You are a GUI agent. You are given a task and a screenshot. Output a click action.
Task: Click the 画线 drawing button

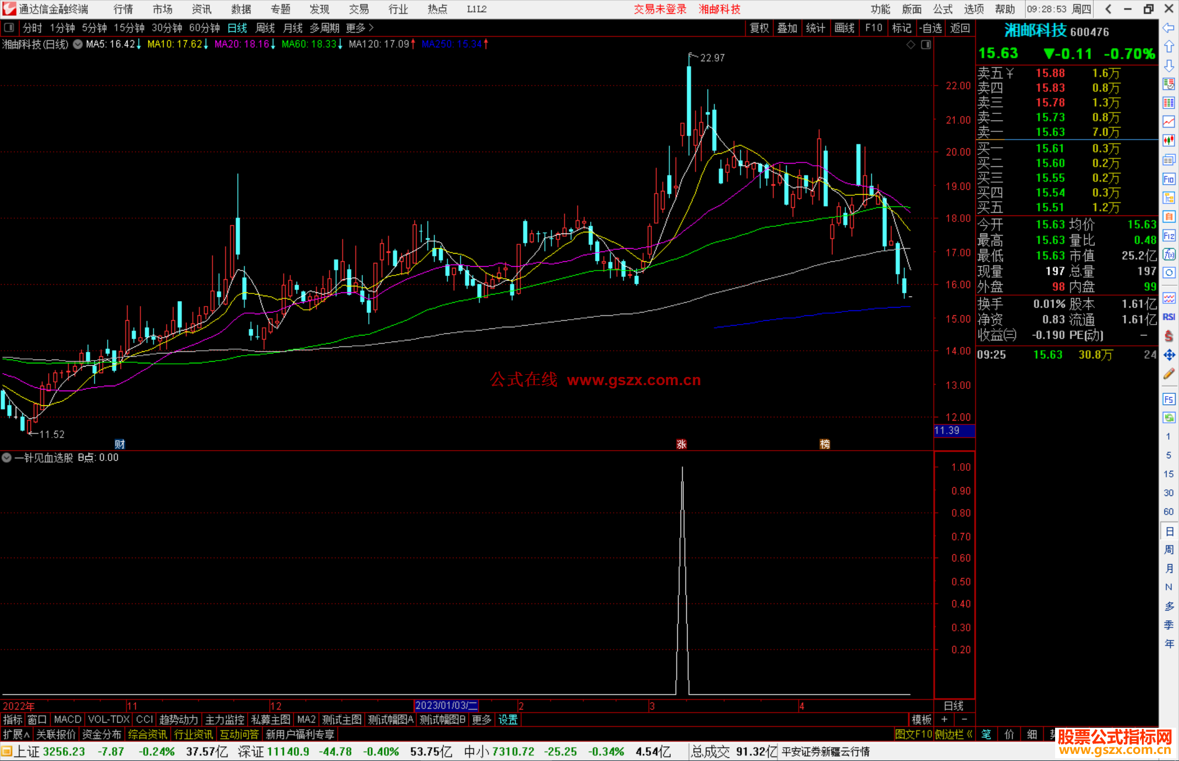pyautogui.click(x=844, y=28)
